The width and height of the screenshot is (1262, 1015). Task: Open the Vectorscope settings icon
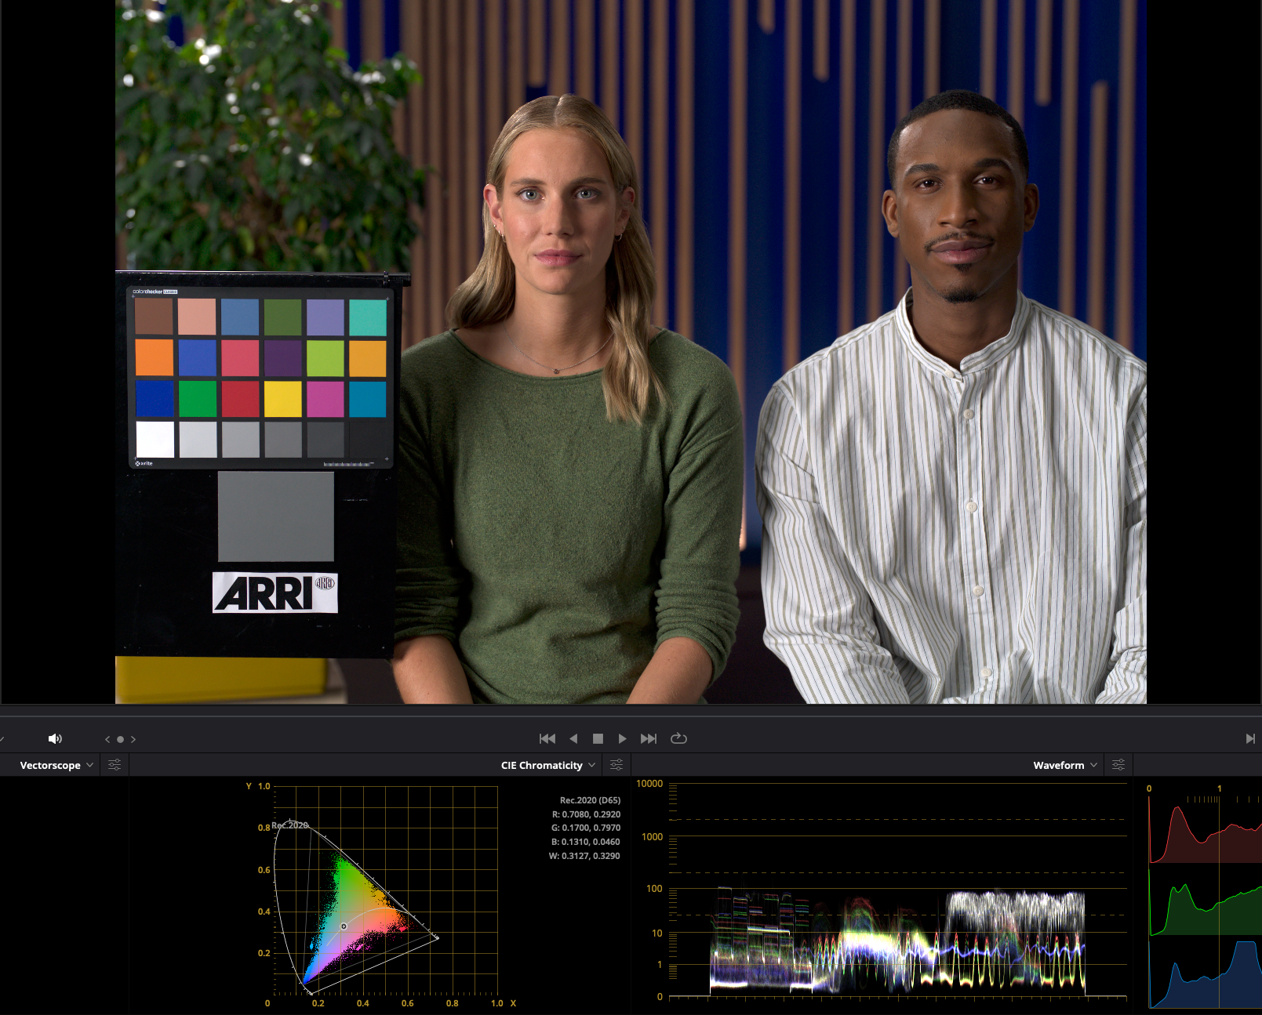tap(115, 765)
